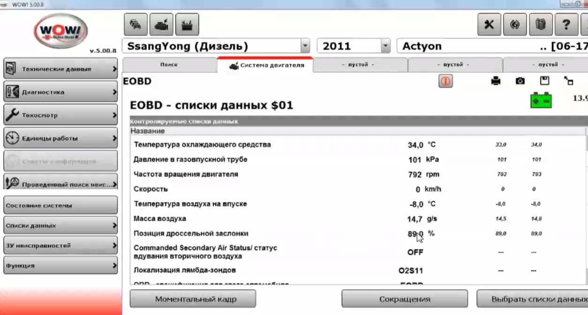588x315 pixels.
Task: Expand the Функция submenu arrow
Action: (x=114, y=265)
